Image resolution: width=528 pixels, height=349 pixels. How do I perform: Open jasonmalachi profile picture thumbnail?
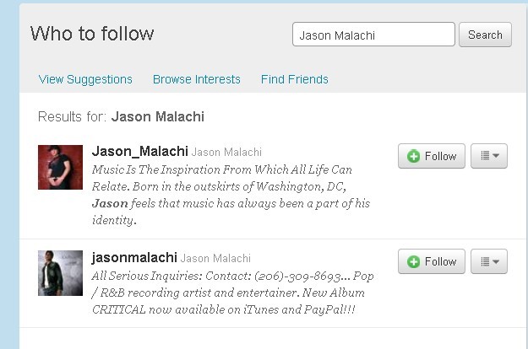coord(60,273)
